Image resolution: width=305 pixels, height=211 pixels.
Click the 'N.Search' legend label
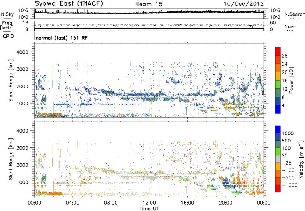pyautogui.click(x=294, y=14)
